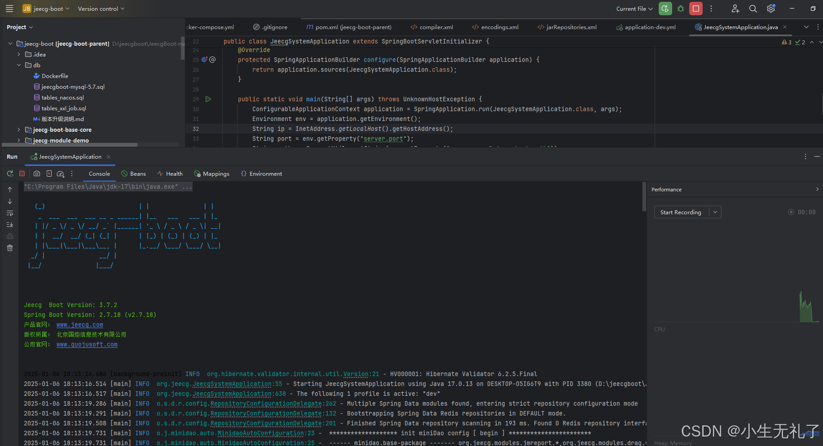Hide the Run tool window with the minimize icon
The width and height of the screenshot is (823, 446).
pos(817,156)
